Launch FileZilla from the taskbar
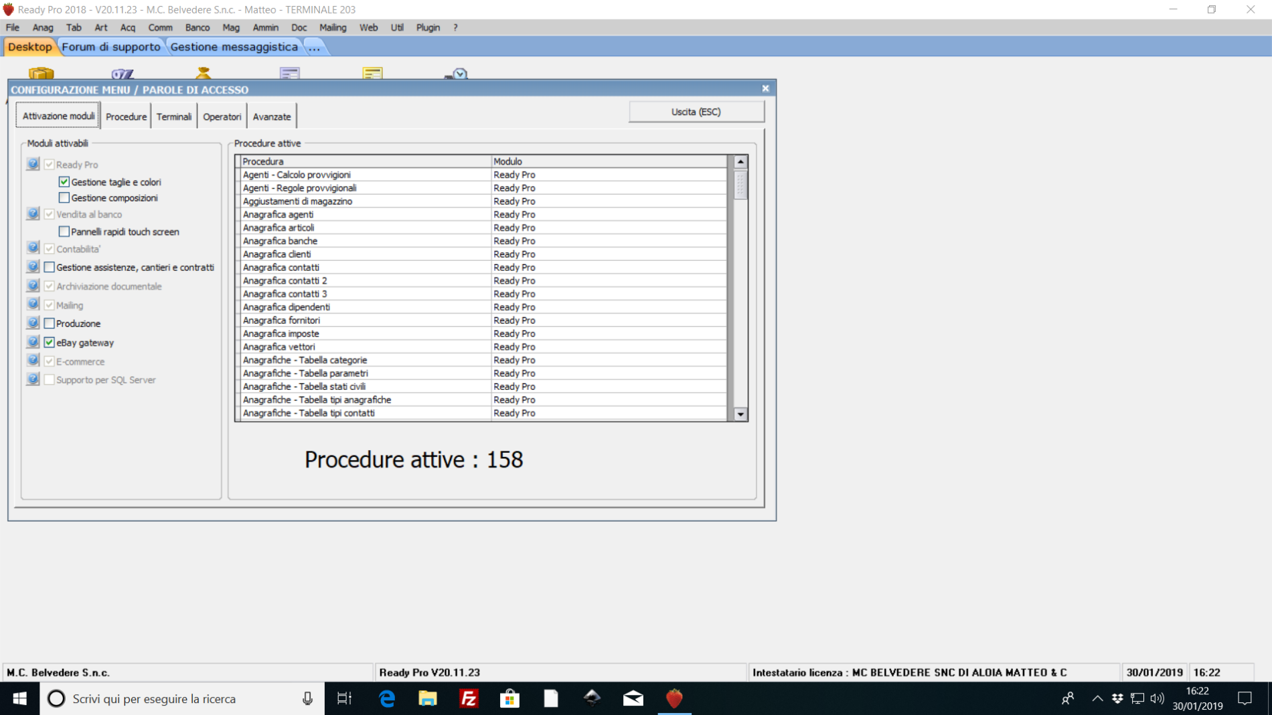The height and width of the screenshot is (715, 1272). click(x=469, y=698)
